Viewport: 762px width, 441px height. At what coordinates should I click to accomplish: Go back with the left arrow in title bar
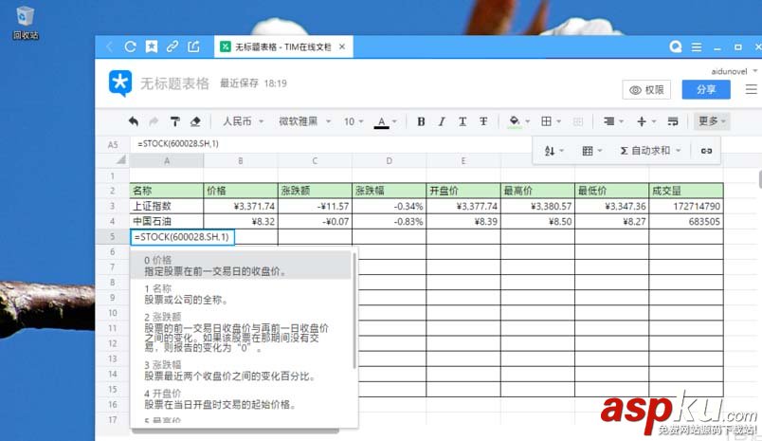110,46
